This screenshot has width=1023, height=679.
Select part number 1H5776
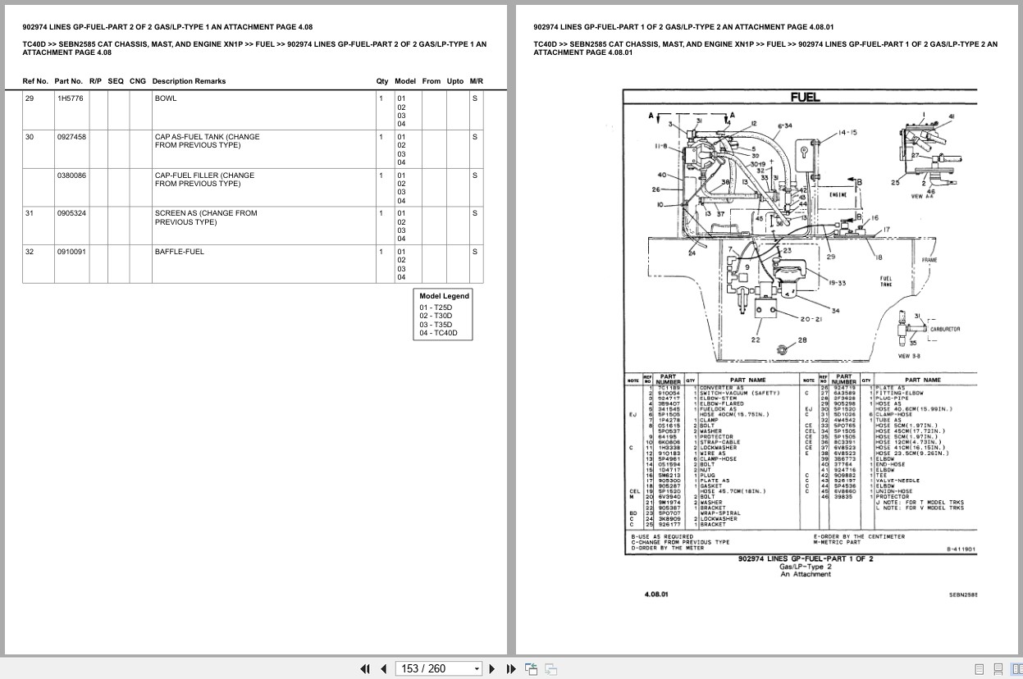(x=70, y=98)
